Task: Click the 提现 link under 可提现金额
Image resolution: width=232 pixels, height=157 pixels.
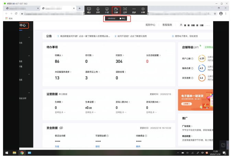Action: coord(98,146)
